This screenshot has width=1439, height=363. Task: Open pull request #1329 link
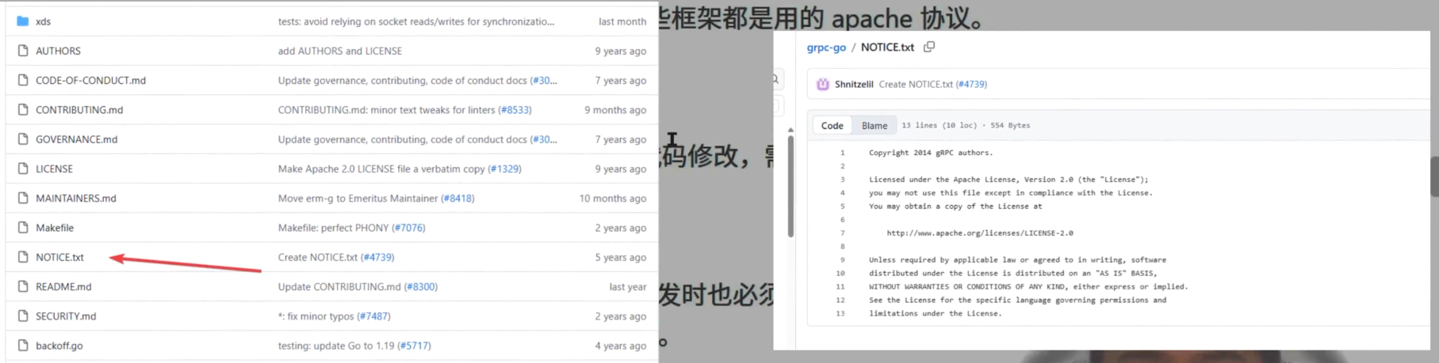[504, 168]
